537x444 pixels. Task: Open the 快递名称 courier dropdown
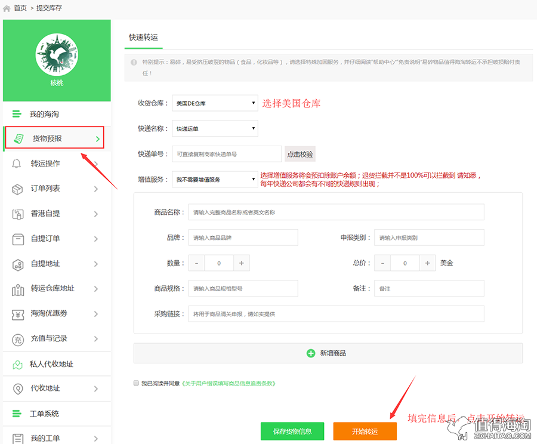pyautogui.click(x=215, y=128)
